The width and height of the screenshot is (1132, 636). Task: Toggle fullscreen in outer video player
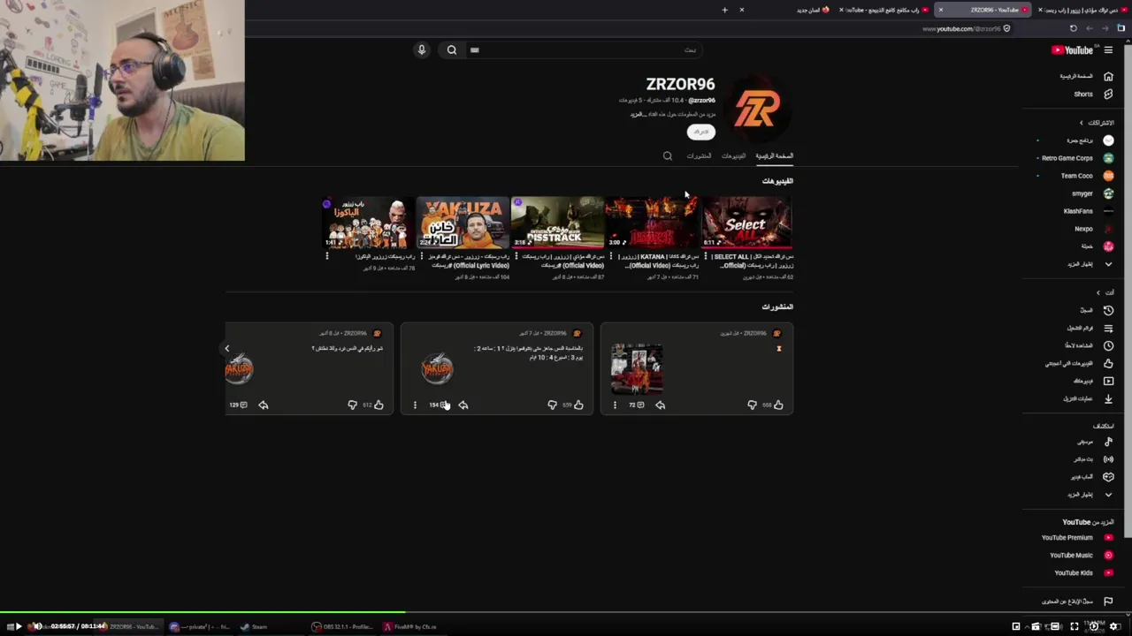coord(1074,626)
